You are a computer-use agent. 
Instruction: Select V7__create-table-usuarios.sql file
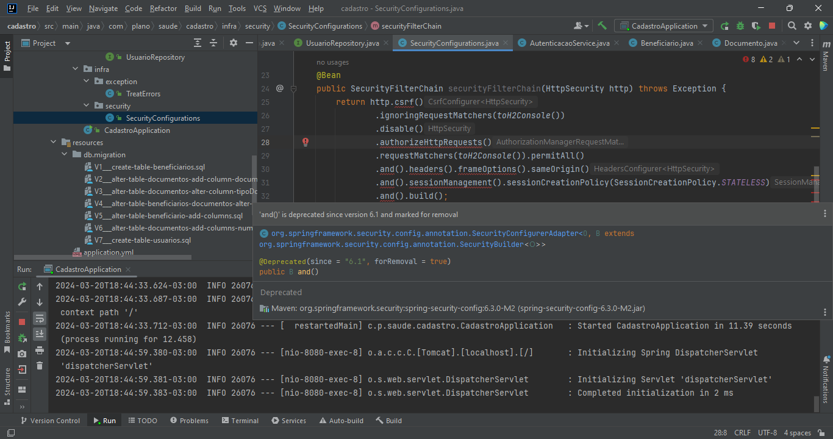137,240
